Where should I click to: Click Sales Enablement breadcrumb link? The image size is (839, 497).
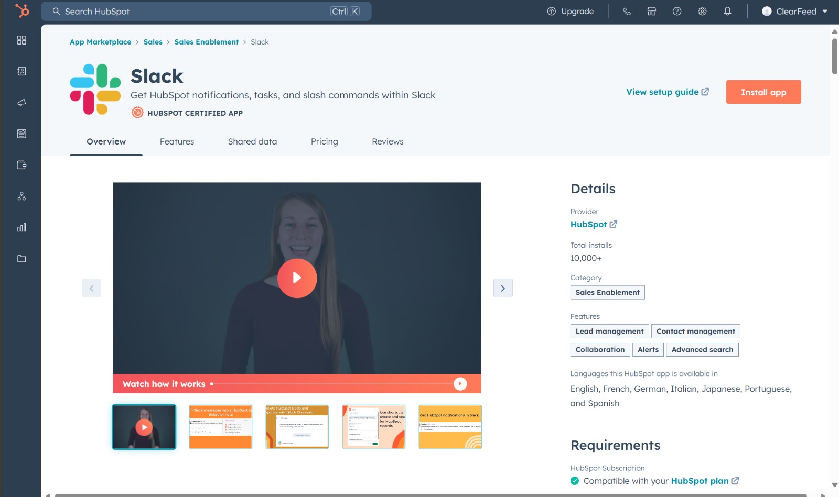pos(206,42)
